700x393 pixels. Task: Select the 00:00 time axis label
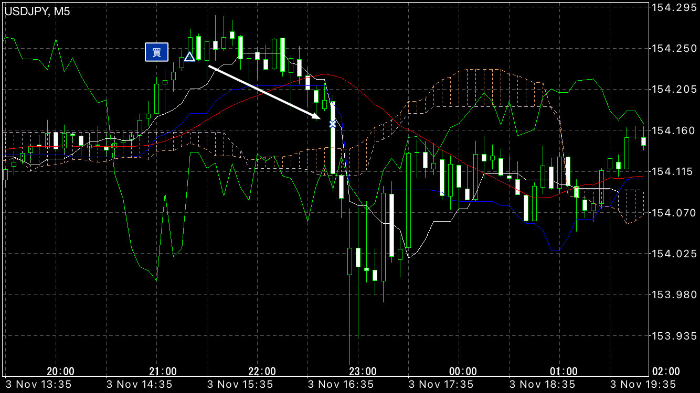pyautogui.click(x=463, y=372)
